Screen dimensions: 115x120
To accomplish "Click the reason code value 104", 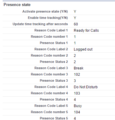I will point(77,112).
